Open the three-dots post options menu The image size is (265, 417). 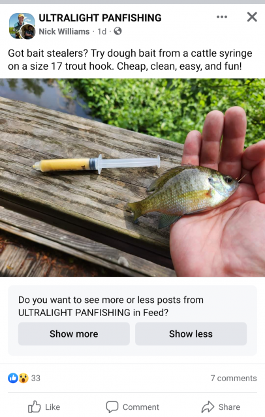tap(221, 17)
